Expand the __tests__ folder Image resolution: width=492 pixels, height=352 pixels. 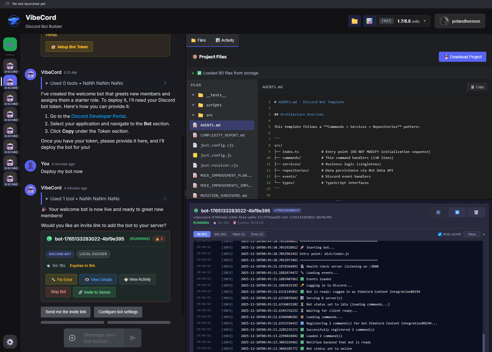pos(193,95)
